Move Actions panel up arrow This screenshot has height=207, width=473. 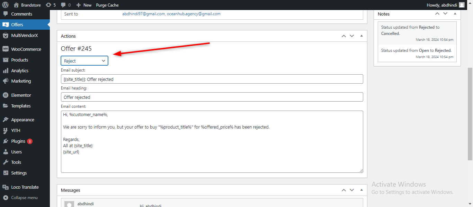pyautogui.click(x=343, y=36)
